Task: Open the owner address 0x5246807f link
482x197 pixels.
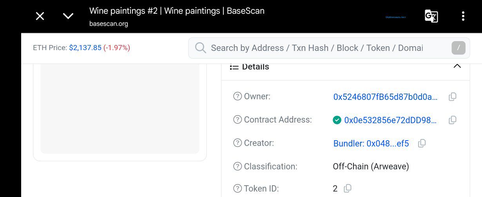Action: click(x=385, y=97)
